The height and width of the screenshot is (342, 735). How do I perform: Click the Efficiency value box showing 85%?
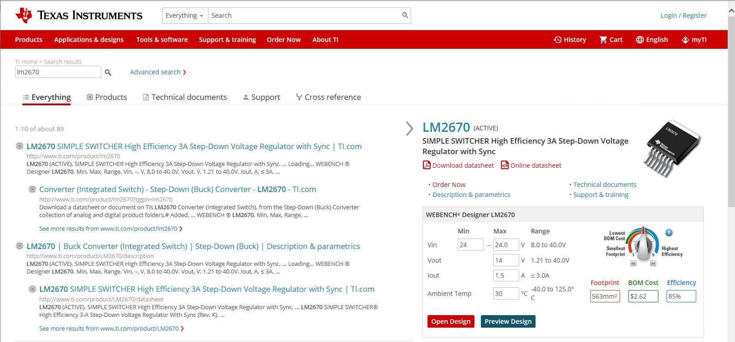tap(681, 296)
